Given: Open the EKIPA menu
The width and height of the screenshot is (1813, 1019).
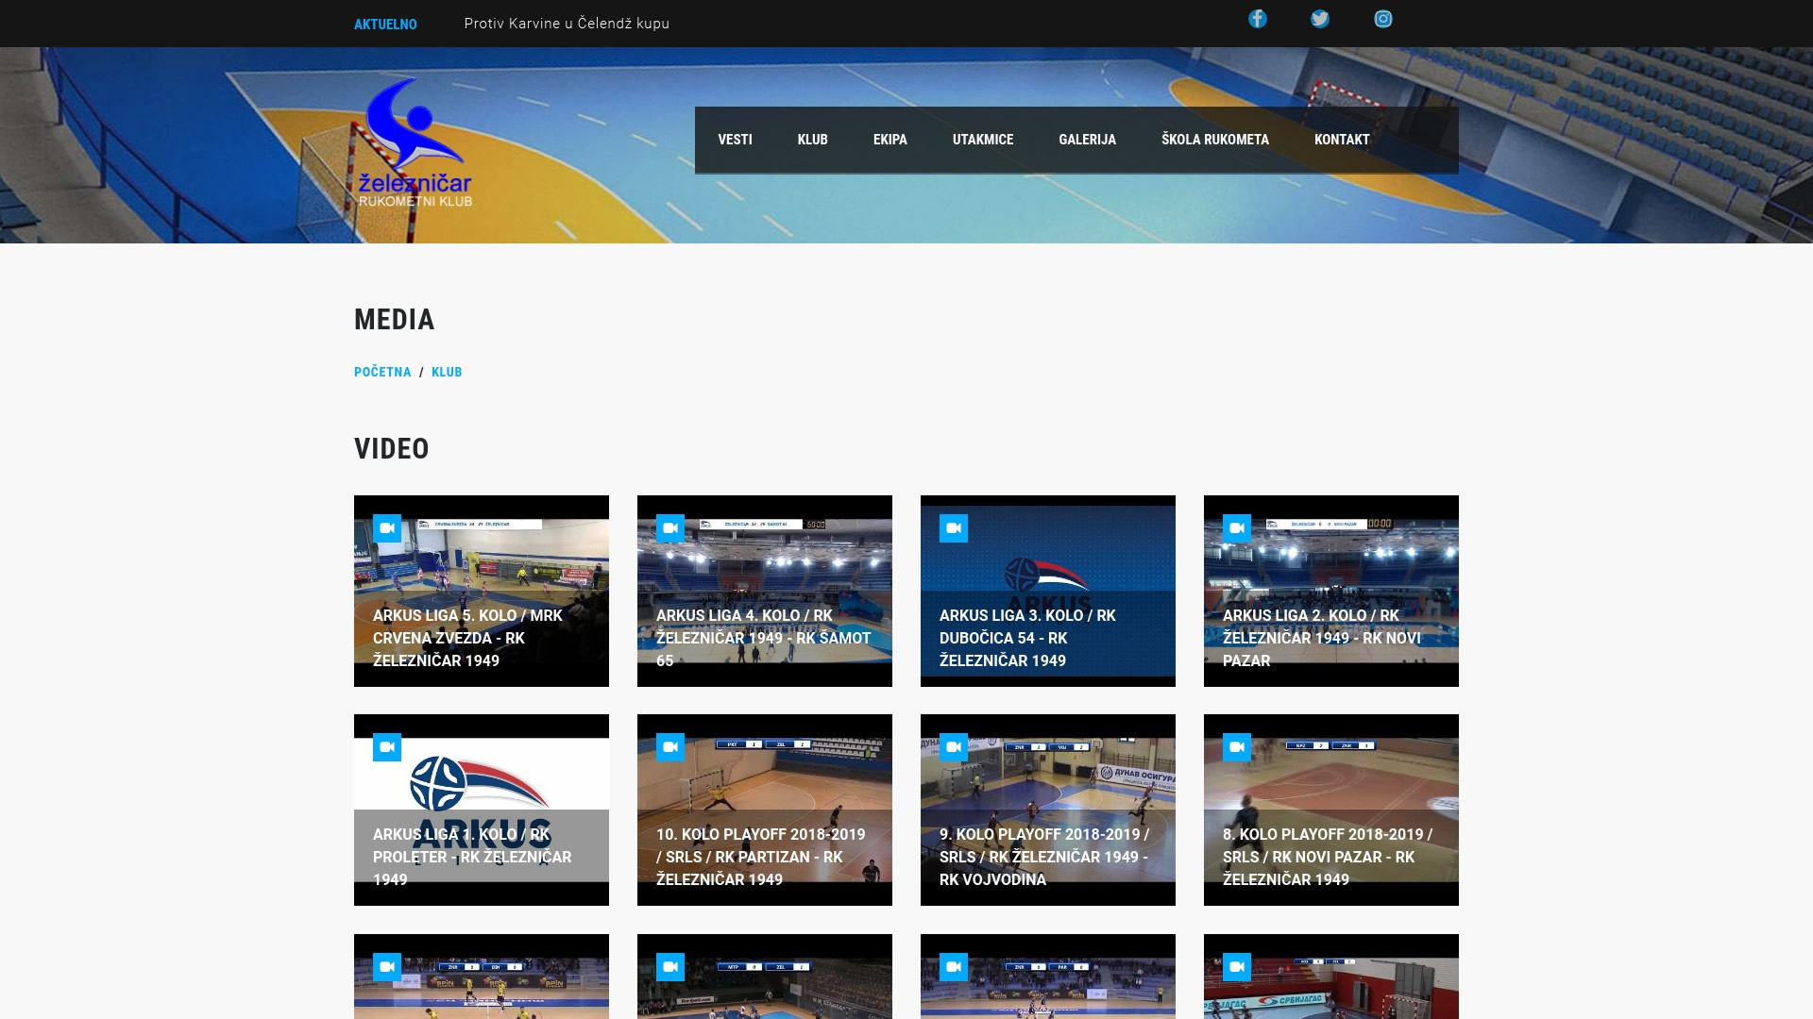Looking at the screenshot, I should [x=890, y=140].
